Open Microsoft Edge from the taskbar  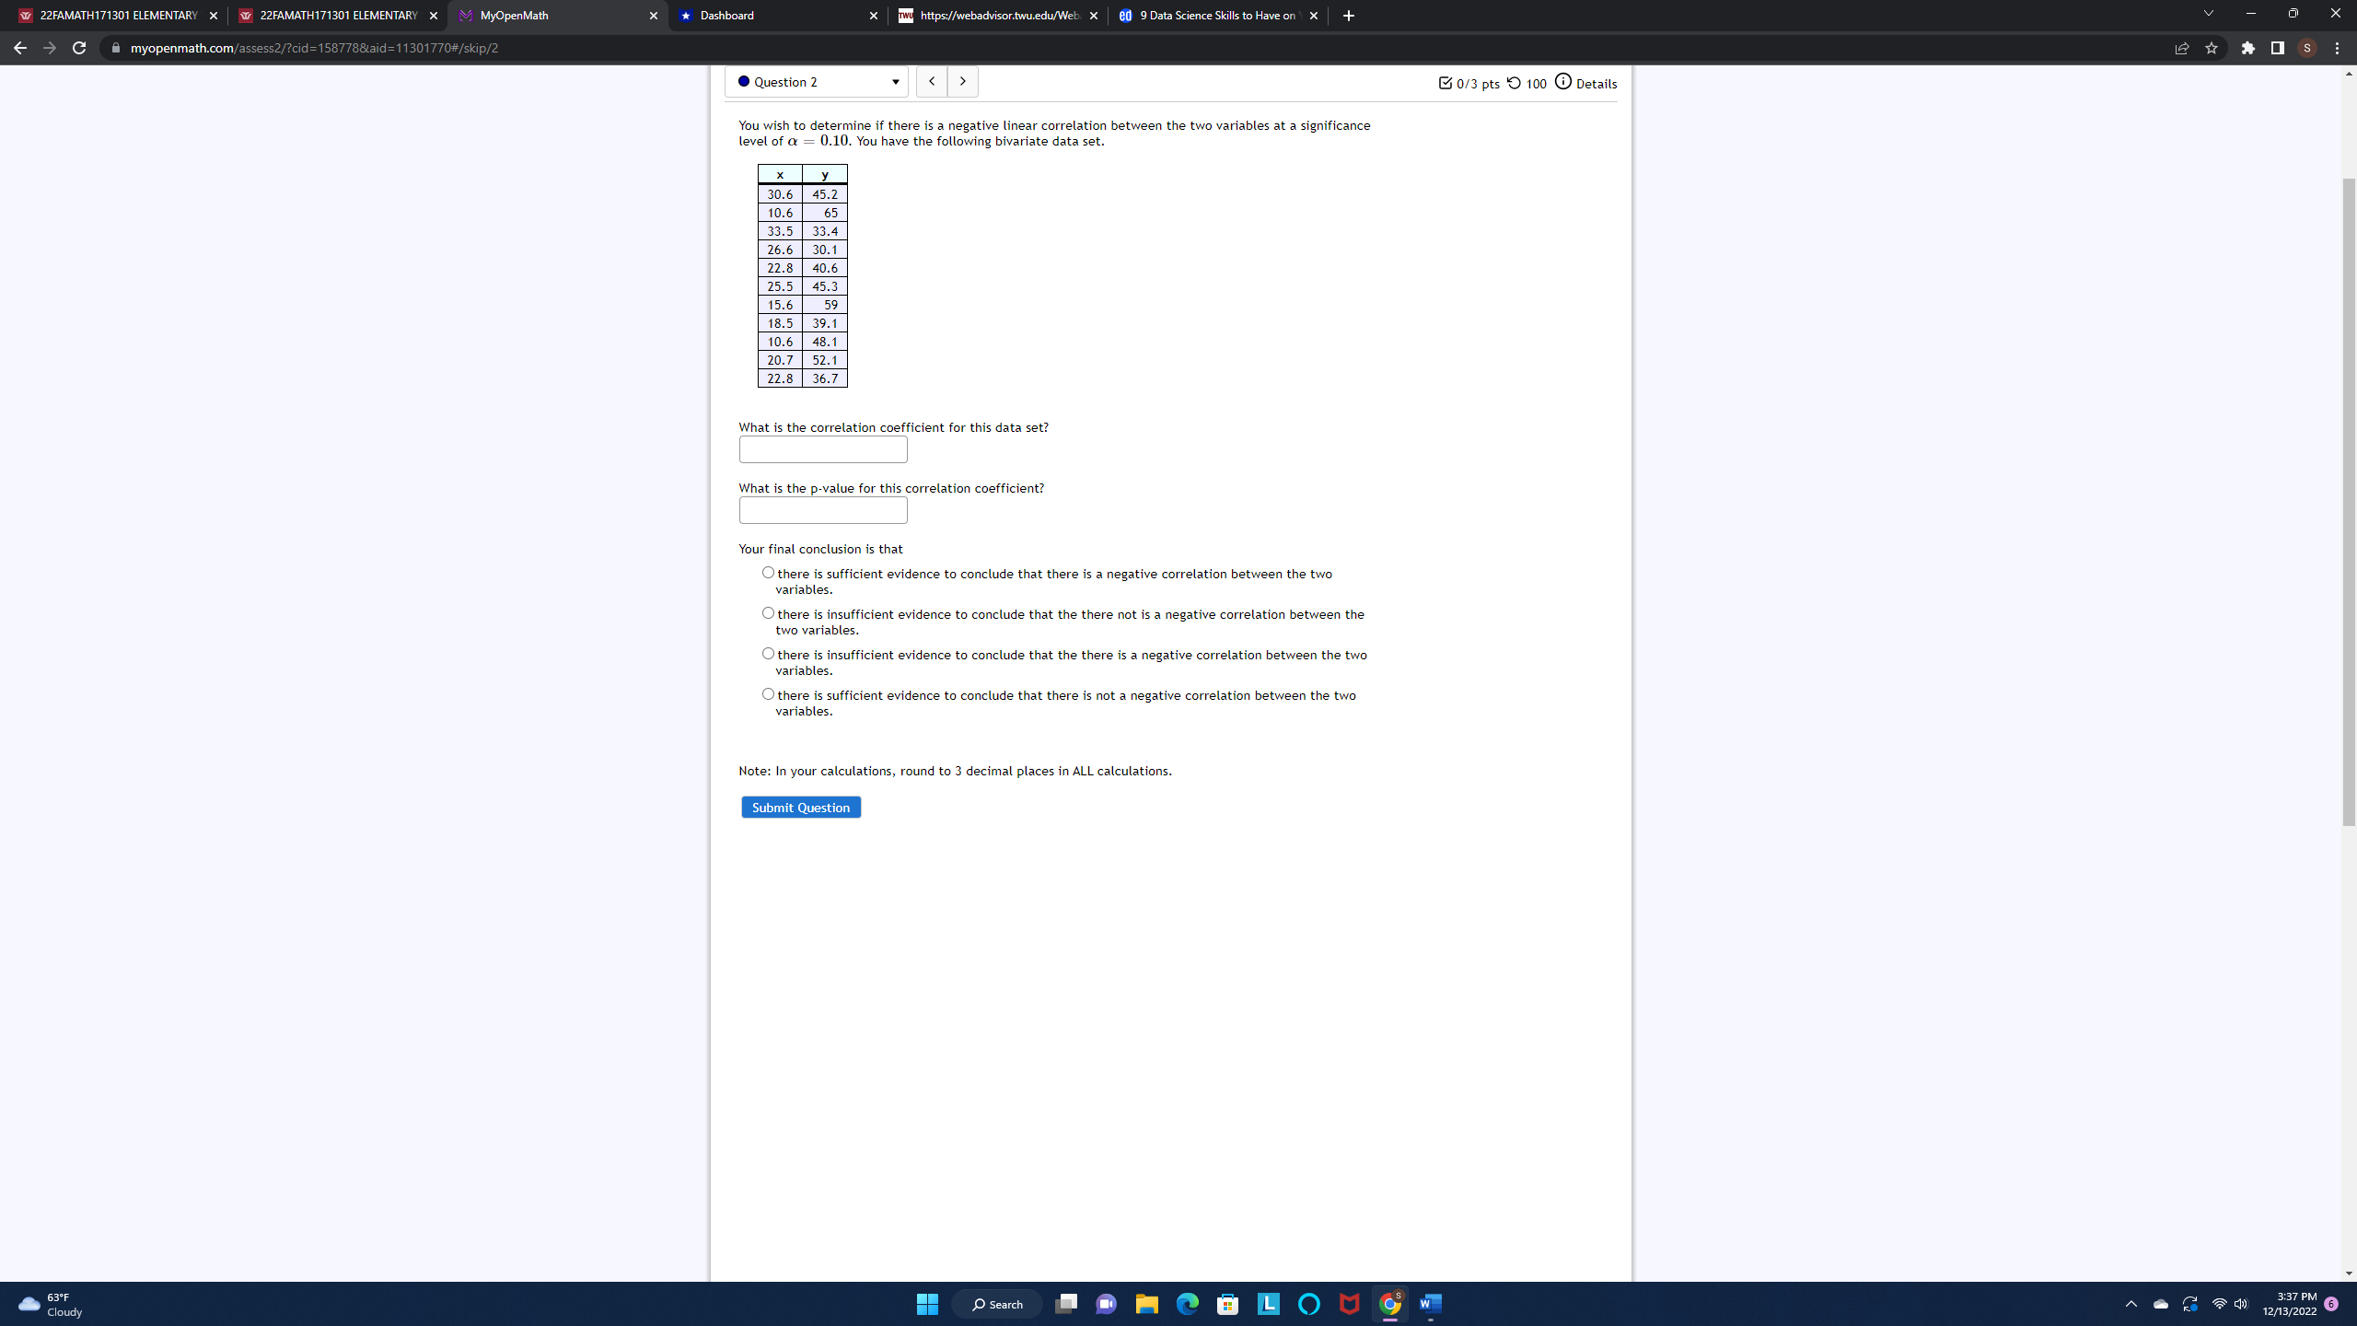1187,1304
